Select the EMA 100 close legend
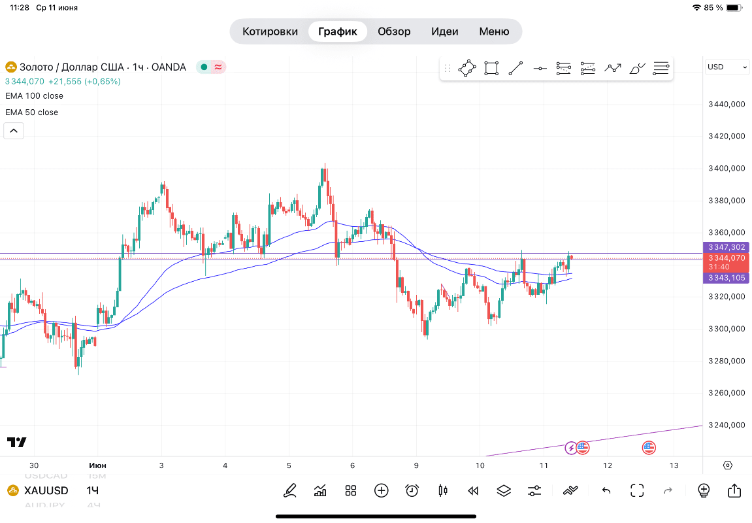The height and width of the screenshot is (523, 752). 34,96
